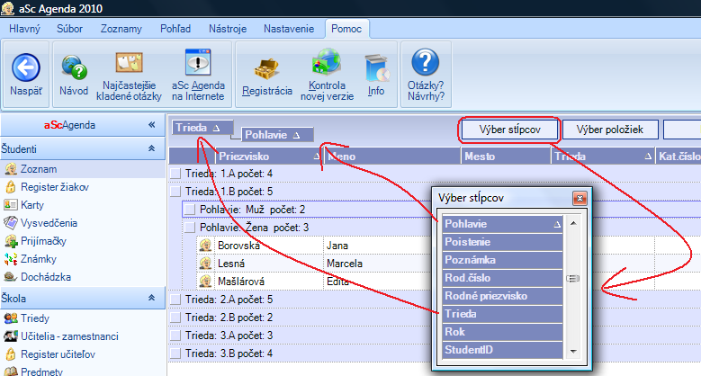The width and height of the screenshot is (701, 376).
Task: Select Rod.číslo in the column chooser list
Action: tap(502, 278)
